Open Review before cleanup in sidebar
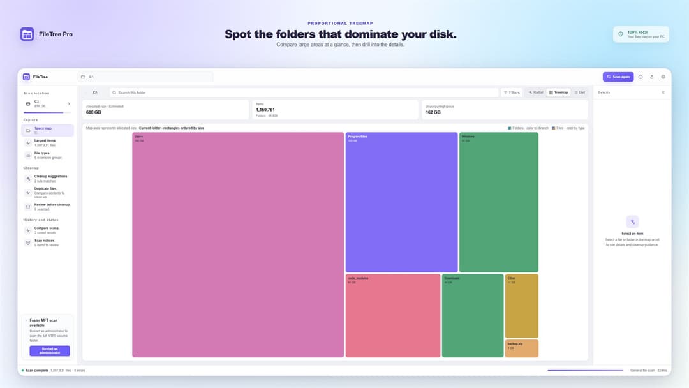 click(x=47, y=207)
